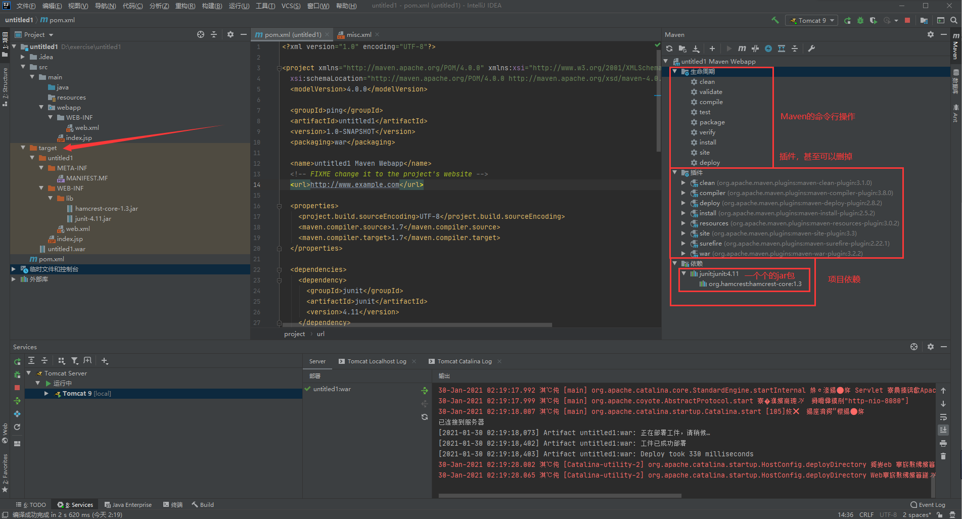Select Maven lifecycle goal install
962x519 pixels.
(708, 143)
